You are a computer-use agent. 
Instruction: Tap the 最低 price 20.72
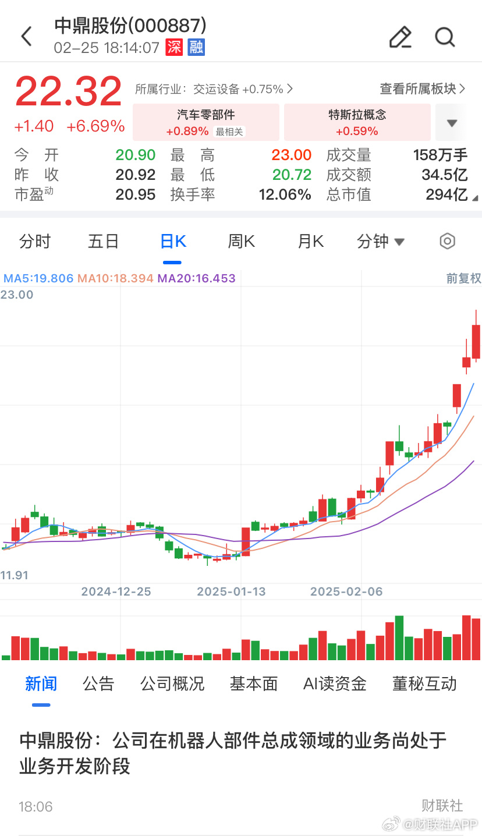click(292, 175)
